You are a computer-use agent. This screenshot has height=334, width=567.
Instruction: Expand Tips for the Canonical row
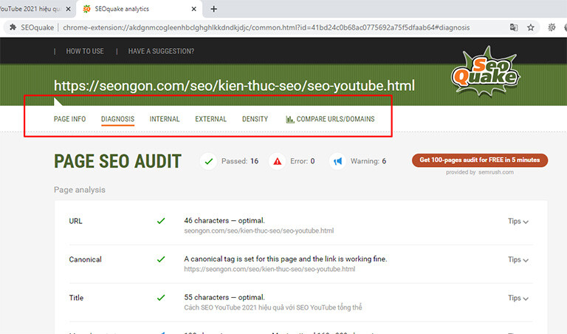click(518, 260)
